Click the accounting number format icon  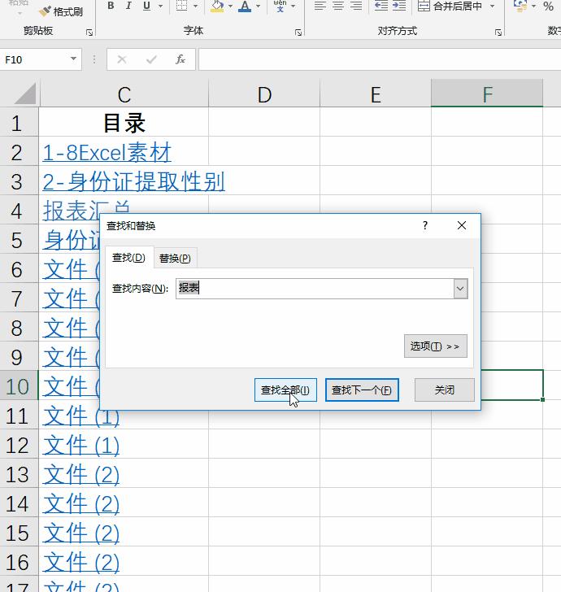click(520, 6)
